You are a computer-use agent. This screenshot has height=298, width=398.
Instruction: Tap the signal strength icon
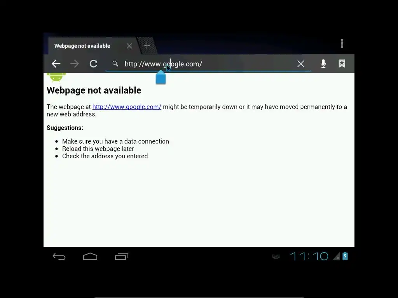(x=337, y=256)
